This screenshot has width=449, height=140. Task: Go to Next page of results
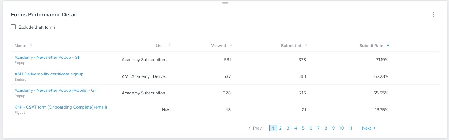pyautogui.click(x=369, y=128)
